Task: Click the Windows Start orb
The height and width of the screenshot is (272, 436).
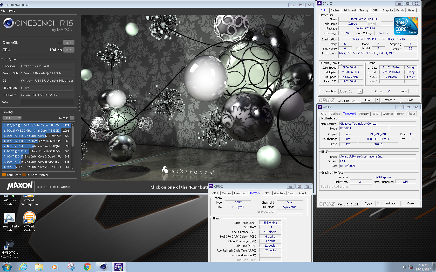Action: [x=7, y=267]
